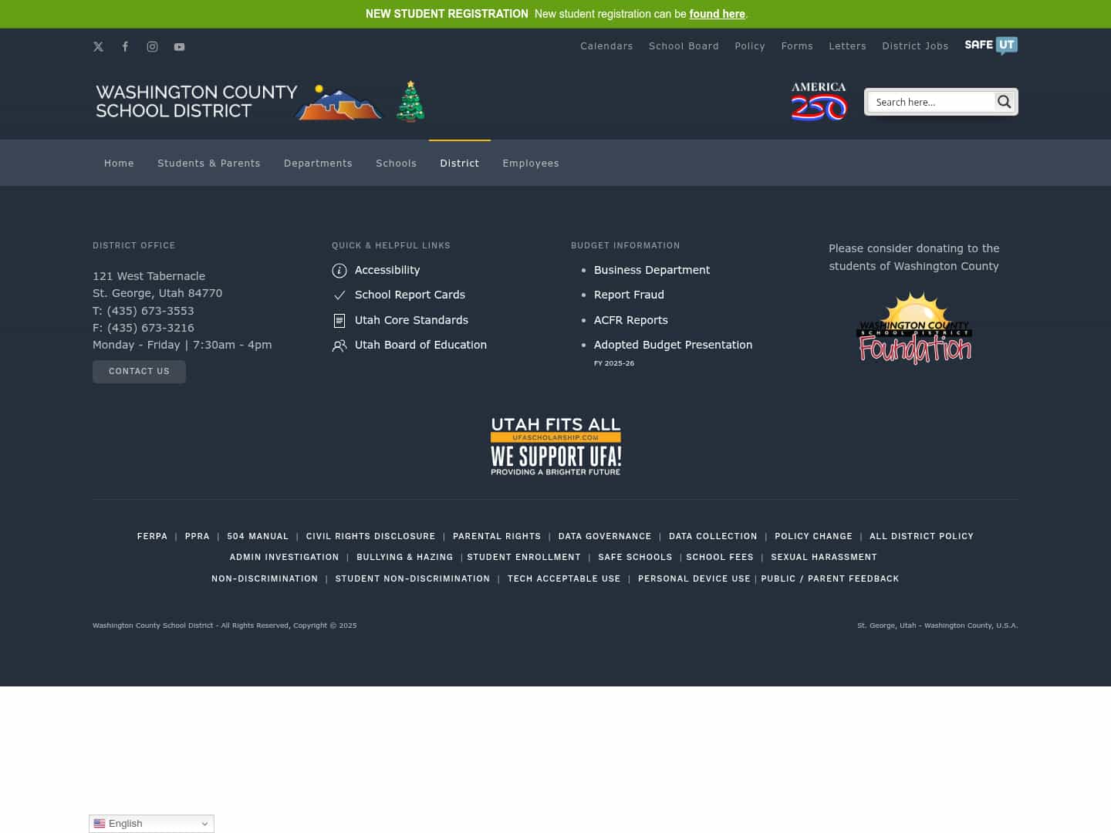
Task: Open the district's Facebook page icon
Action: click(125, 46)
